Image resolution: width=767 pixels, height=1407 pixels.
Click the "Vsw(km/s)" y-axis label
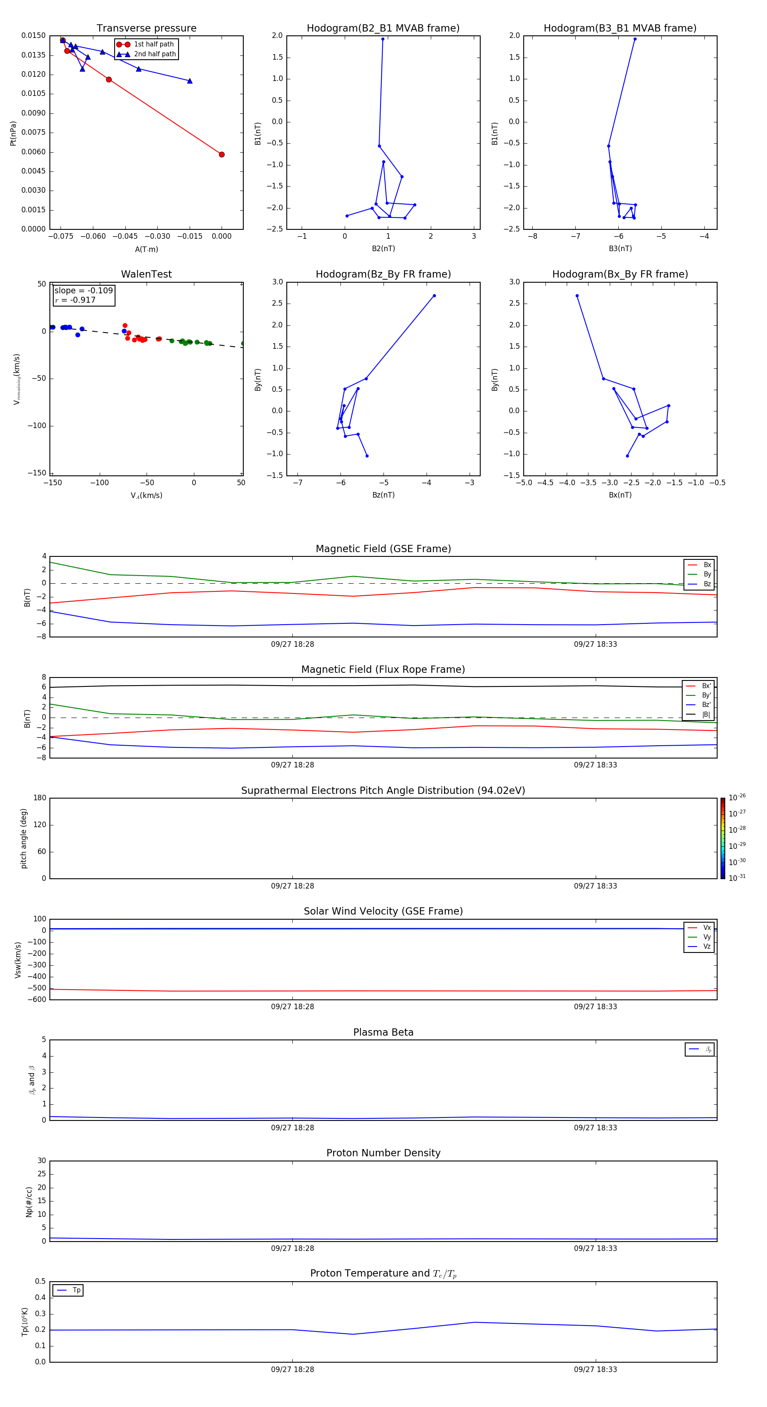pos(18,960)
